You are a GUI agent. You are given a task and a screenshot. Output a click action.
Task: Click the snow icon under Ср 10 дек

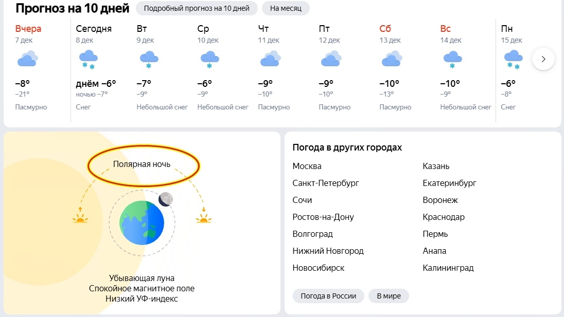(x=209, y=59)
